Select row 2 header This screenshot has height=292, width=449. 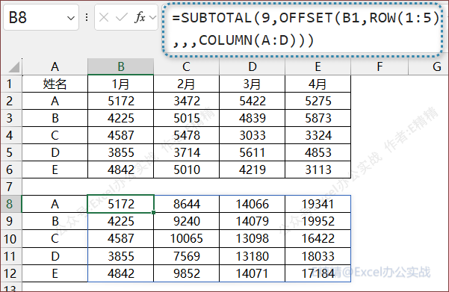(11, 101)
